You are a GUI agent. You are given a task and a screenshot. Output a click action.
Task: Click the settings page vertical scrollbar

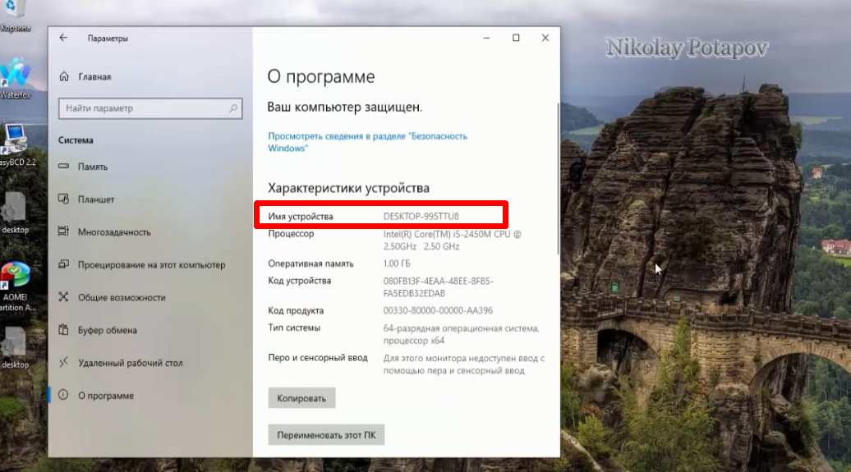tap(558, 179)
